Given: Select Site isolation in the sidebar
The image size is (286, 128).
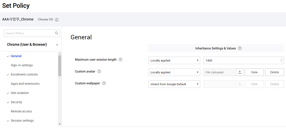Looking at the screenshot, I should [20, 93].
